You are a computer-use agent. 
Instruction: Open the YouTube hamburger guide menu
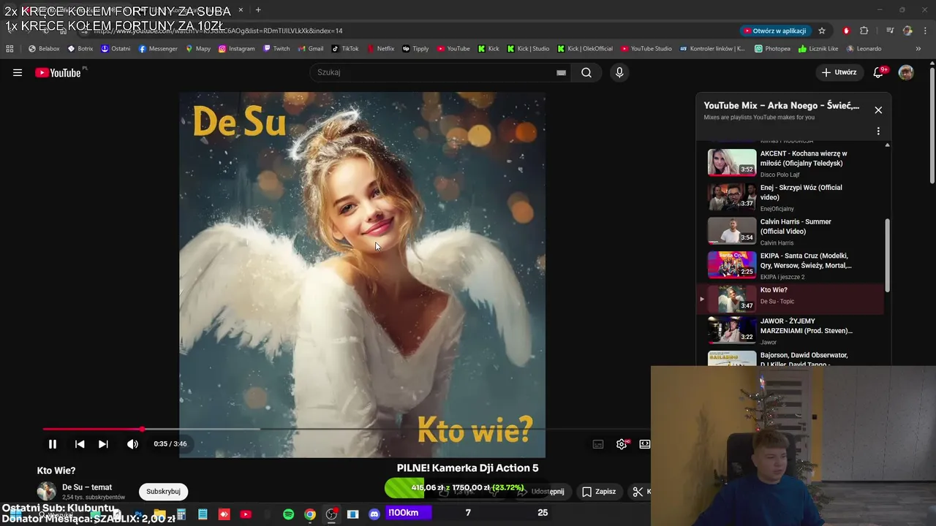pyautogui.click(x=18, y=72)
